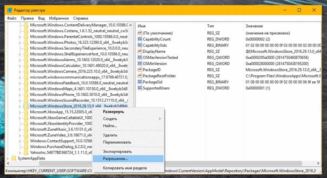Screen dimensions: 327x178
Task: Choose Удалить in the context menu
Action: 128,135
